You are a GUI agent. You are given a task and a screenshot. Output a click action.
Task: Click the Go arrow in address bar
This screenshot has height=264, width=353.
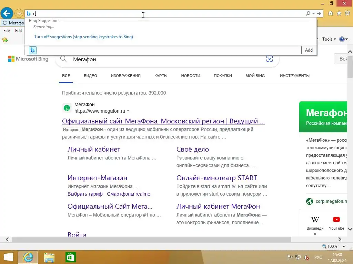point(319,14)
